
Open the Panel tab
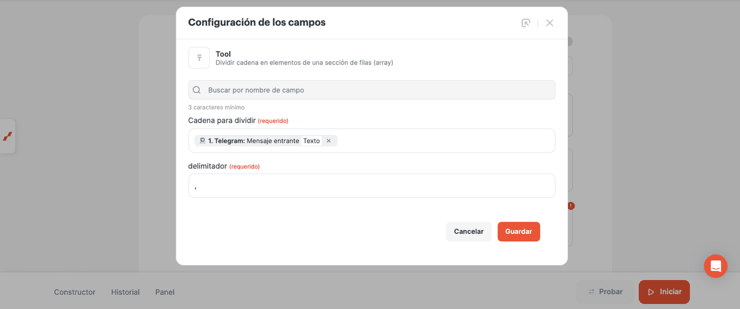[165, 292]
